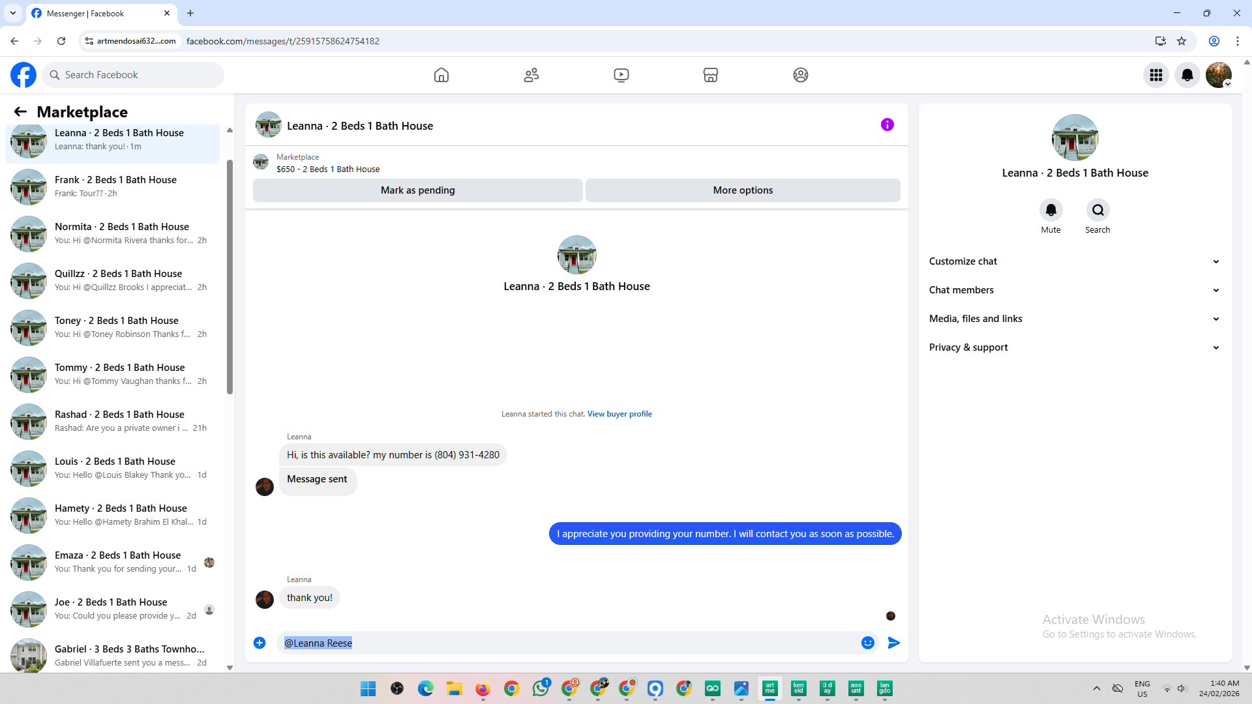Open the Video/Watch icon
This screenshot has height=704, width=1252.
coord(621,75)
